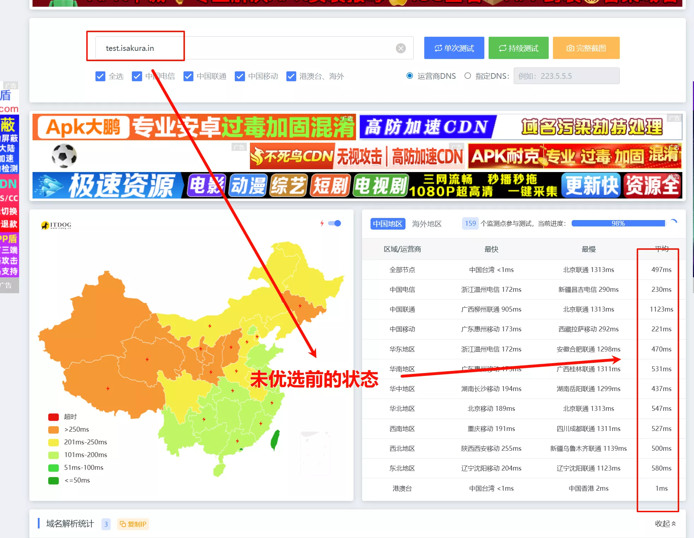This screenshot has width=694, height=538.
Task: Click the 51ms-100ms legend swatch
Action: point(53,468)
